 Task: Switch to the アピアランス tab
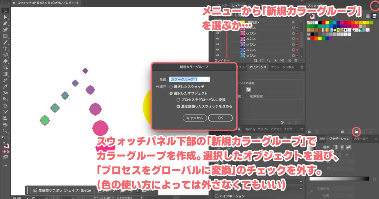[258, 67]
